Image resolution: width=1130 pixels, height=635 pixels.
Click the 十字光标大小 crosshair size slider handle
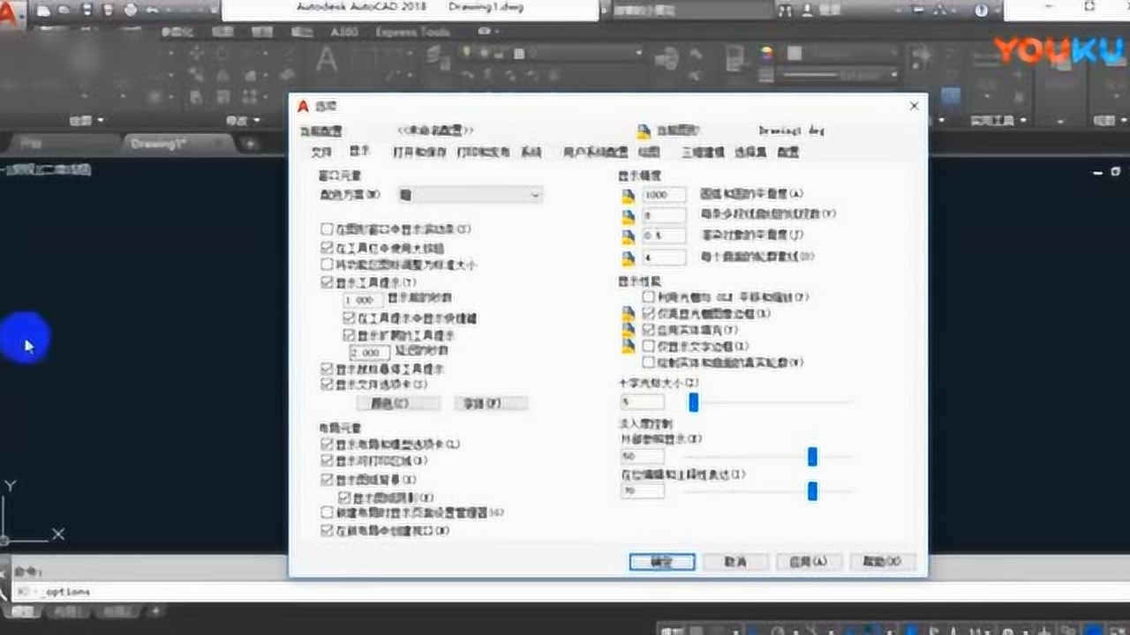(x=694, y=402)
